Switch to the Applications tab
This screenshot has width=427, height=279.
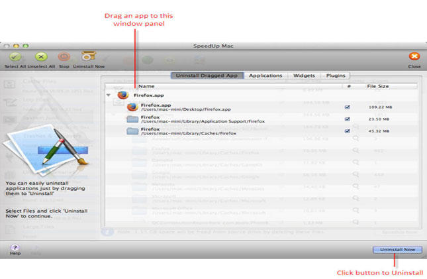coord(265,76)
